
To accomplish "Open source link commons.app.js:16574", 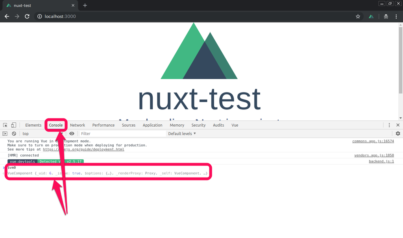I will pyautogui.click(x=373, y=141).
